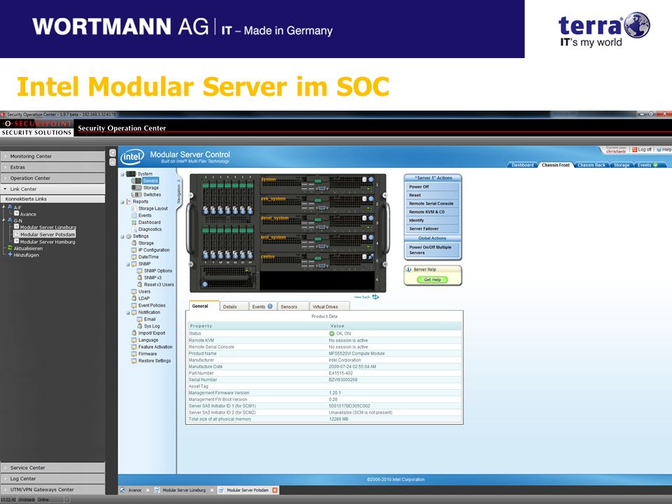Open Firmware settings
The image size is (672, 504).
(x=148, y=353)
